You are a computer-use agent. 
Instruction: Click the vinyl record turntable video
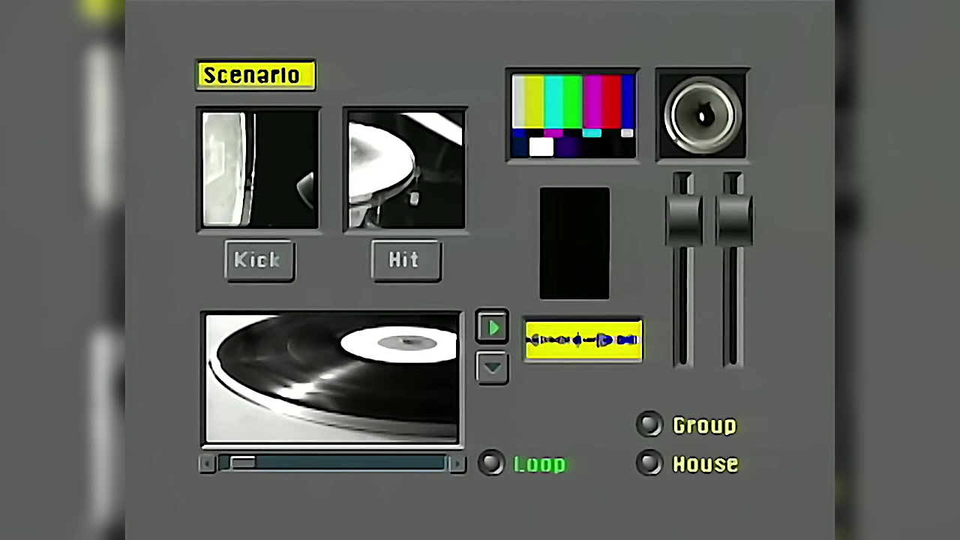(x=332, y=379)
